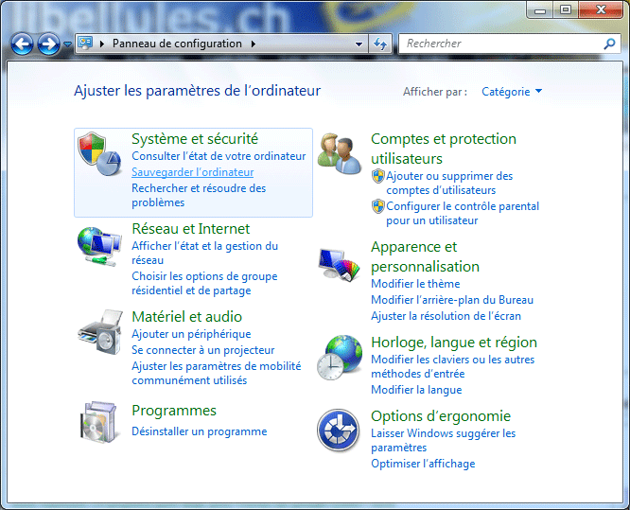Screen dimensions: 630x510
Task: Click Optimiser l'affichage
Action: click(423, 464)
